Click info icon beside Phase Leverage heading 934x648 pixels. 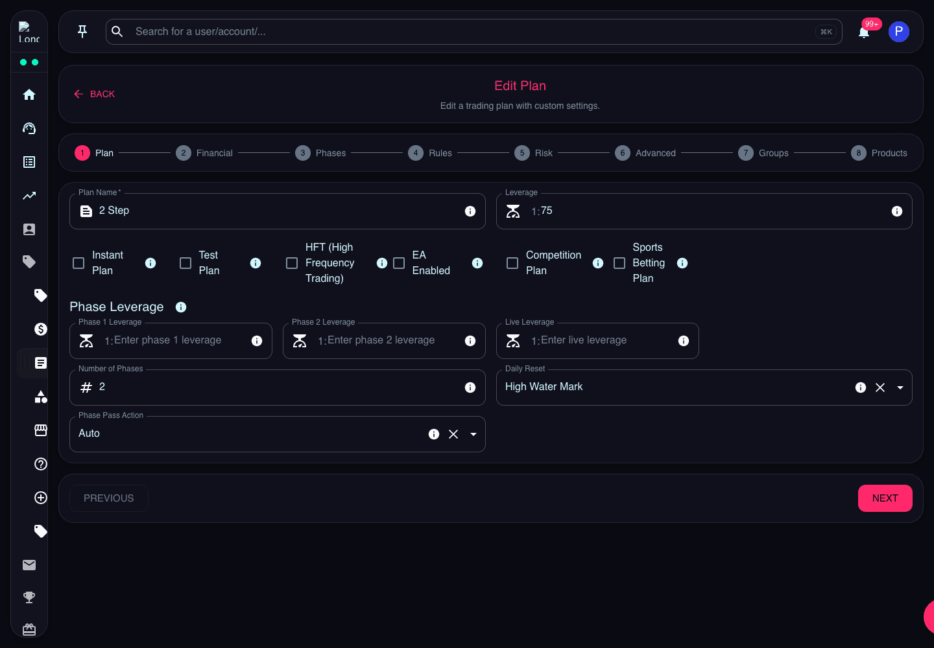tap(181, 307)
